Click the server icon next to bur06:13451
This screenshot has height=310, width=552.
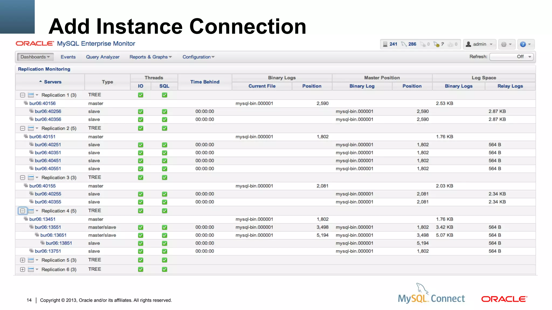(26, 219)
